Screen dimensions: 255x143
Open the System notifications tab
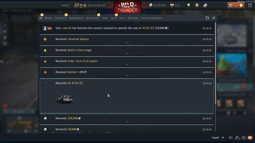tap(151, 18)
